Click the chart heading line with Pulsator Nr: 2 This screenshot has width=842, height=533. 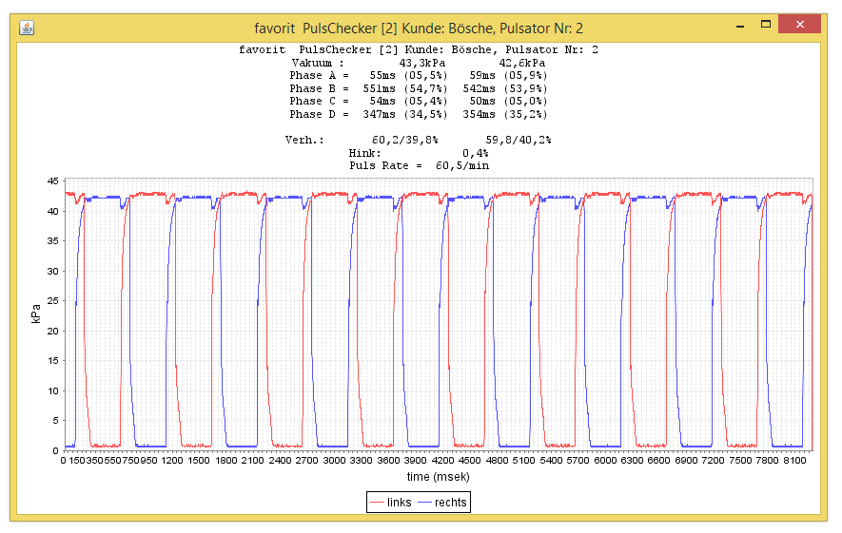(419, 49)
